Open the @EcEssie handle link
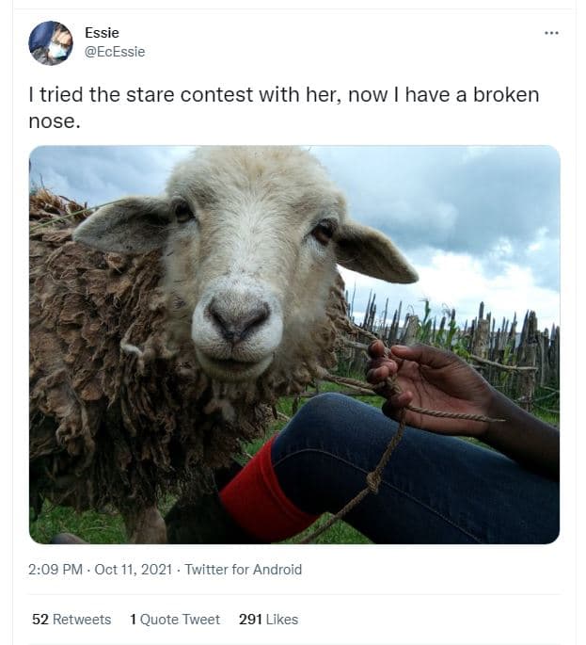Screen dimensions: 586x645 (x=114, y=52)
